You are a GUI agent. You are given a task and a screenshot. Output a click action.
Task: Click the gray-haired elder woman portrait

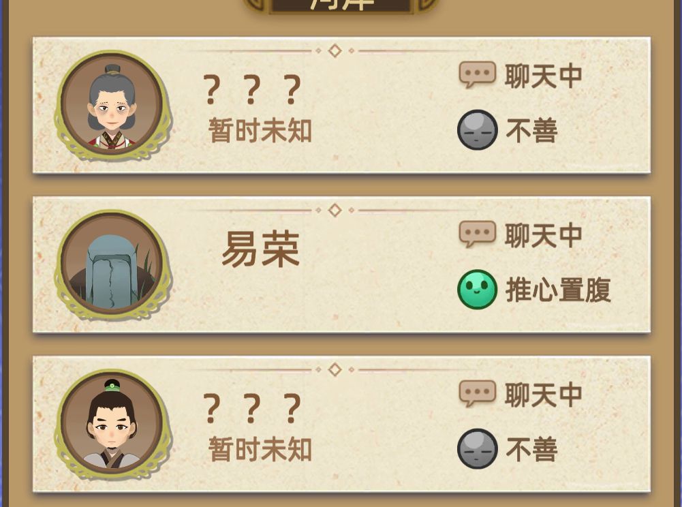[x=112, y=105]
